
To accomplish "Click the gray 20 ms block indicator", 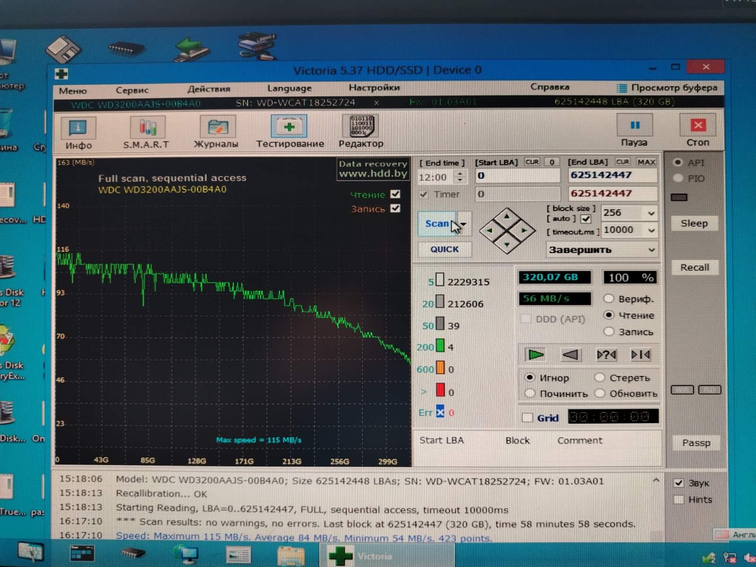I will [x=439, y=302].
